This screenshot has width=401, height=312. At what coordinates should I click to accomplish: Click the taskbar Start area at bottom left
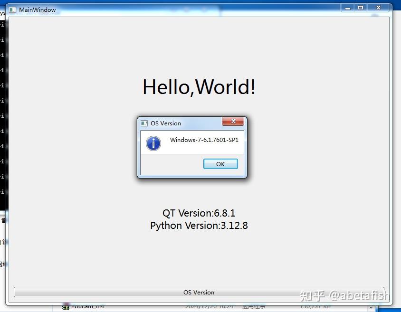click(5, 309)
